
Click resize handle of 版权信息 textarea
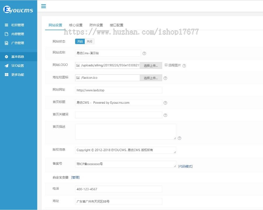[175, 152]
